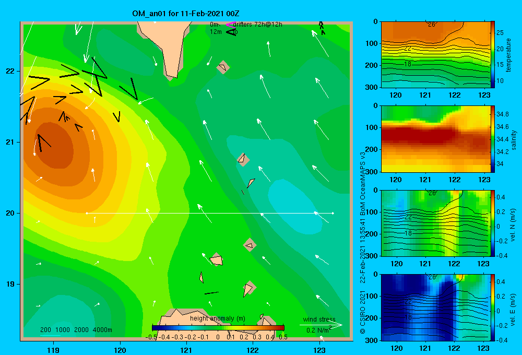Click the main map longitude label "121"
This screenshot has width=522, height=355.
186,350
